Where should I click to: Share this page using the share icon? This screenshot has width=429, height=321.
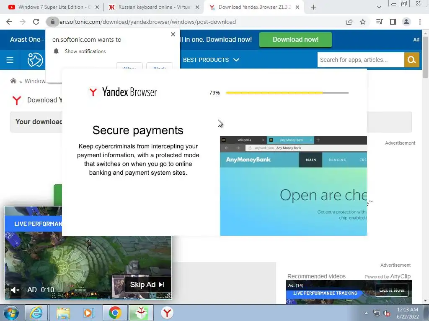tap(349, 22)
